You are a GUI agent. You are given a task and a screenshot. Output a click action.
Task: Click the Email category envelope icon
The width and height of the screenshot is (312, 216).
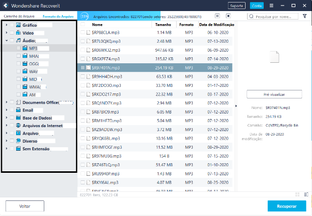pos(18,110)
